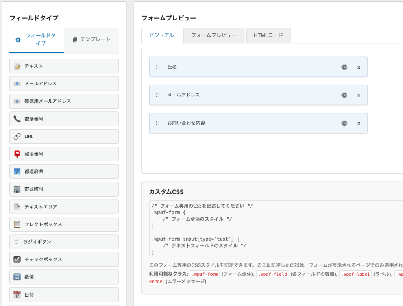Click the phone icon for 電話番号
Screen dimensions: 403x306
click(17, 119)
